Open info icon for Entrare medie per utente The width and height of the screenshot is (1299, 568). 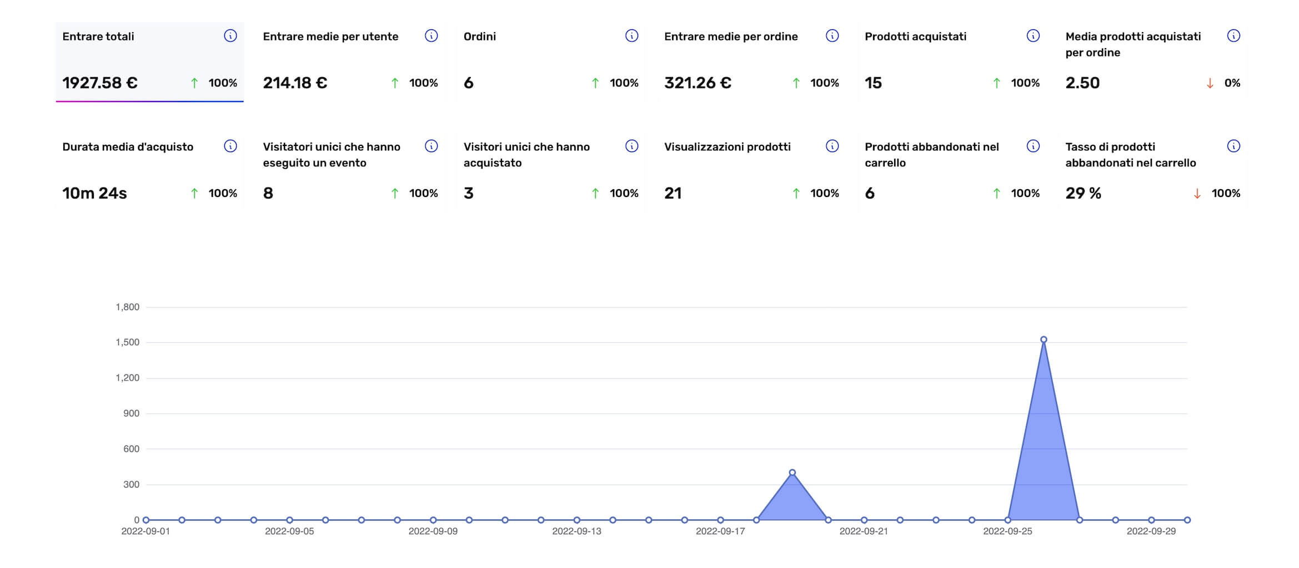click(431, 36)
